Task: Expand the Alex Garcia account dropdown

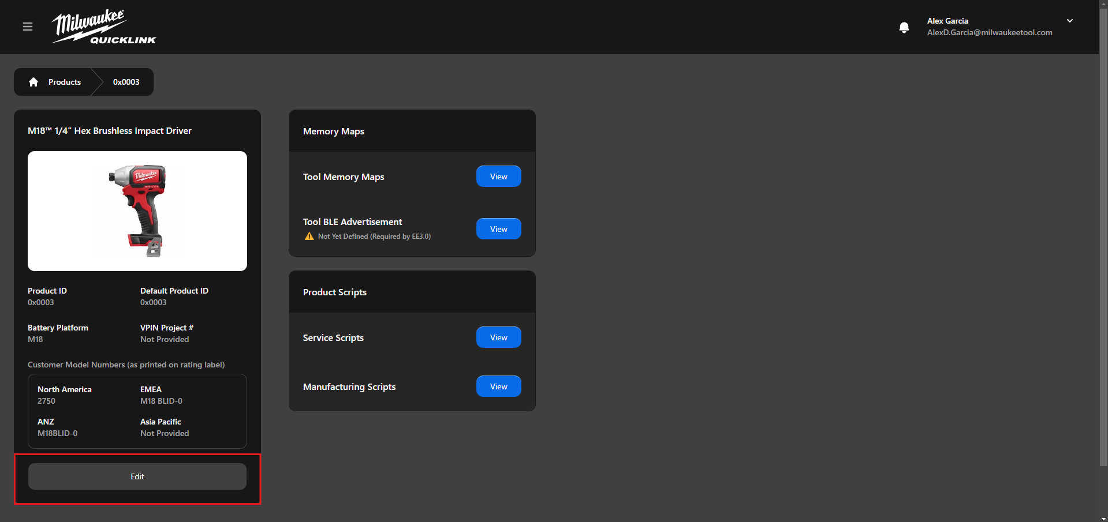Action: pos(1070,21)
